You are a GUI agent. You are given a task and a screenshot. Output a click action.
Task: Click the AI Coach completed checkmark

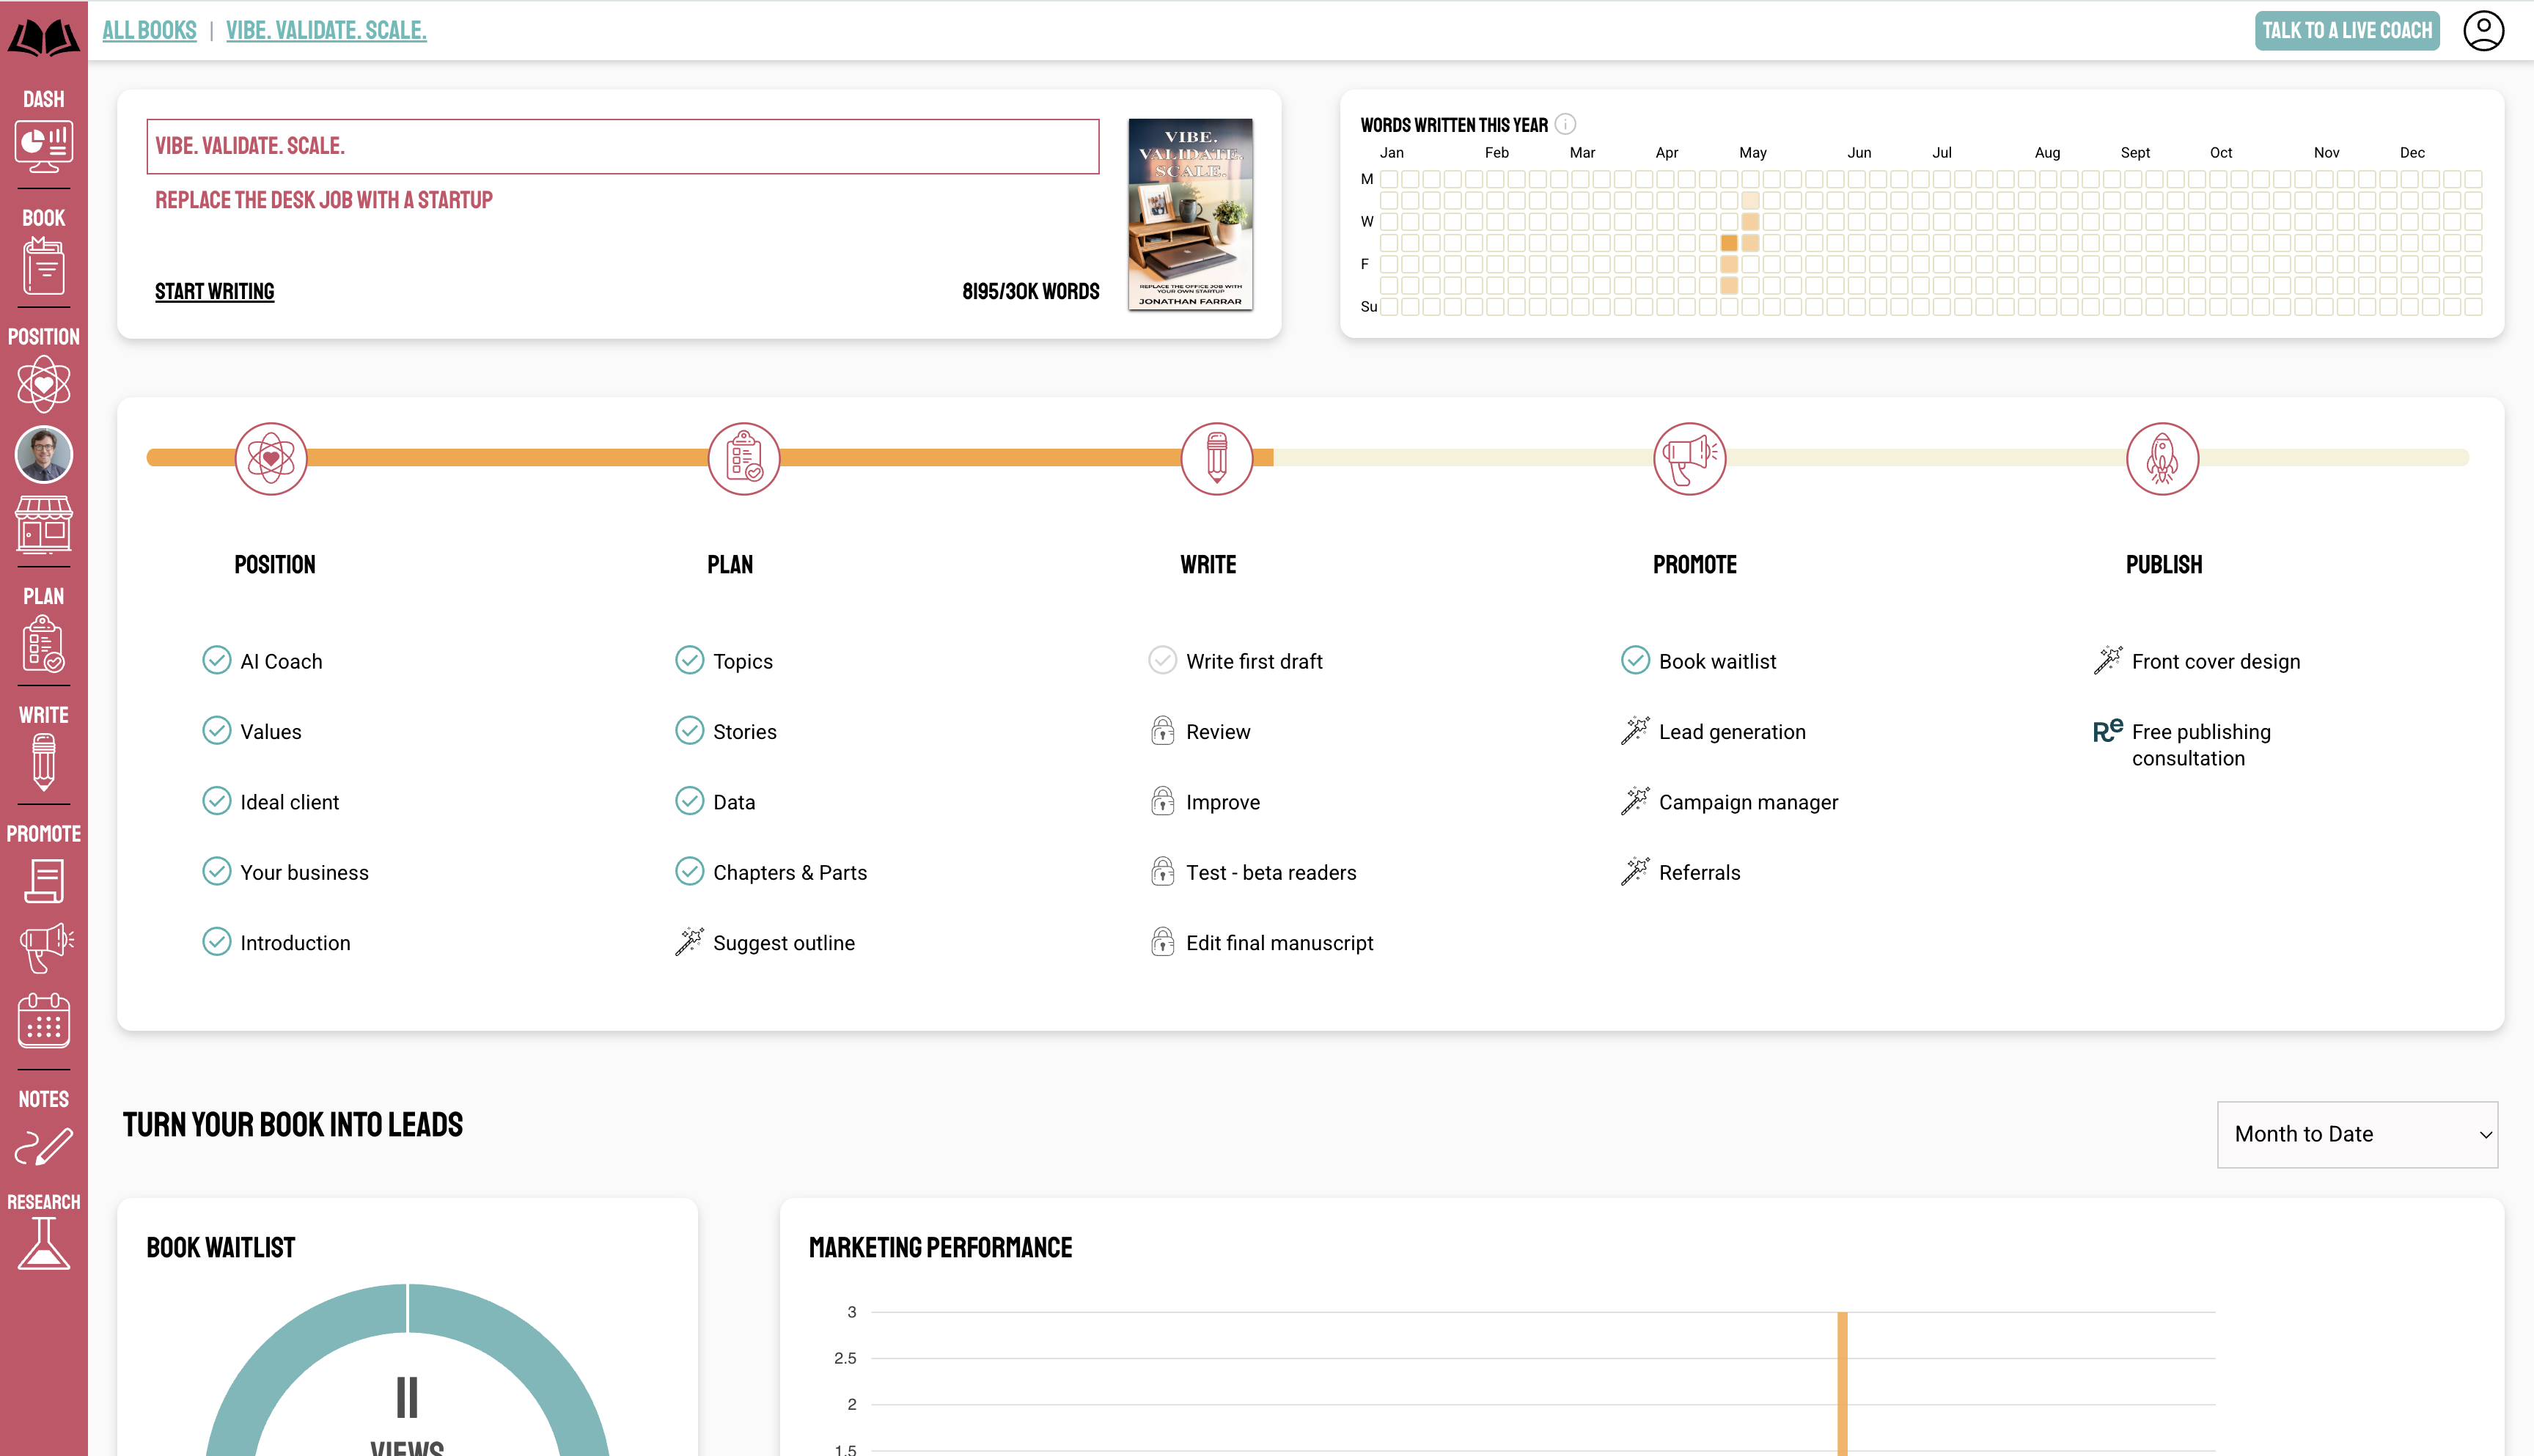point(216,660)
